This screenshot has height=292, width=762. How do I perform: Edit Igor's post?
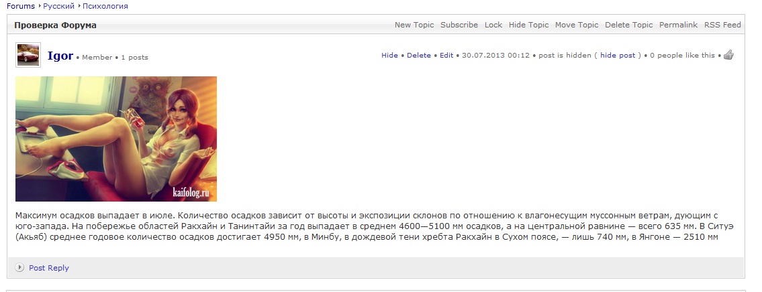click(x=446, y=56)
